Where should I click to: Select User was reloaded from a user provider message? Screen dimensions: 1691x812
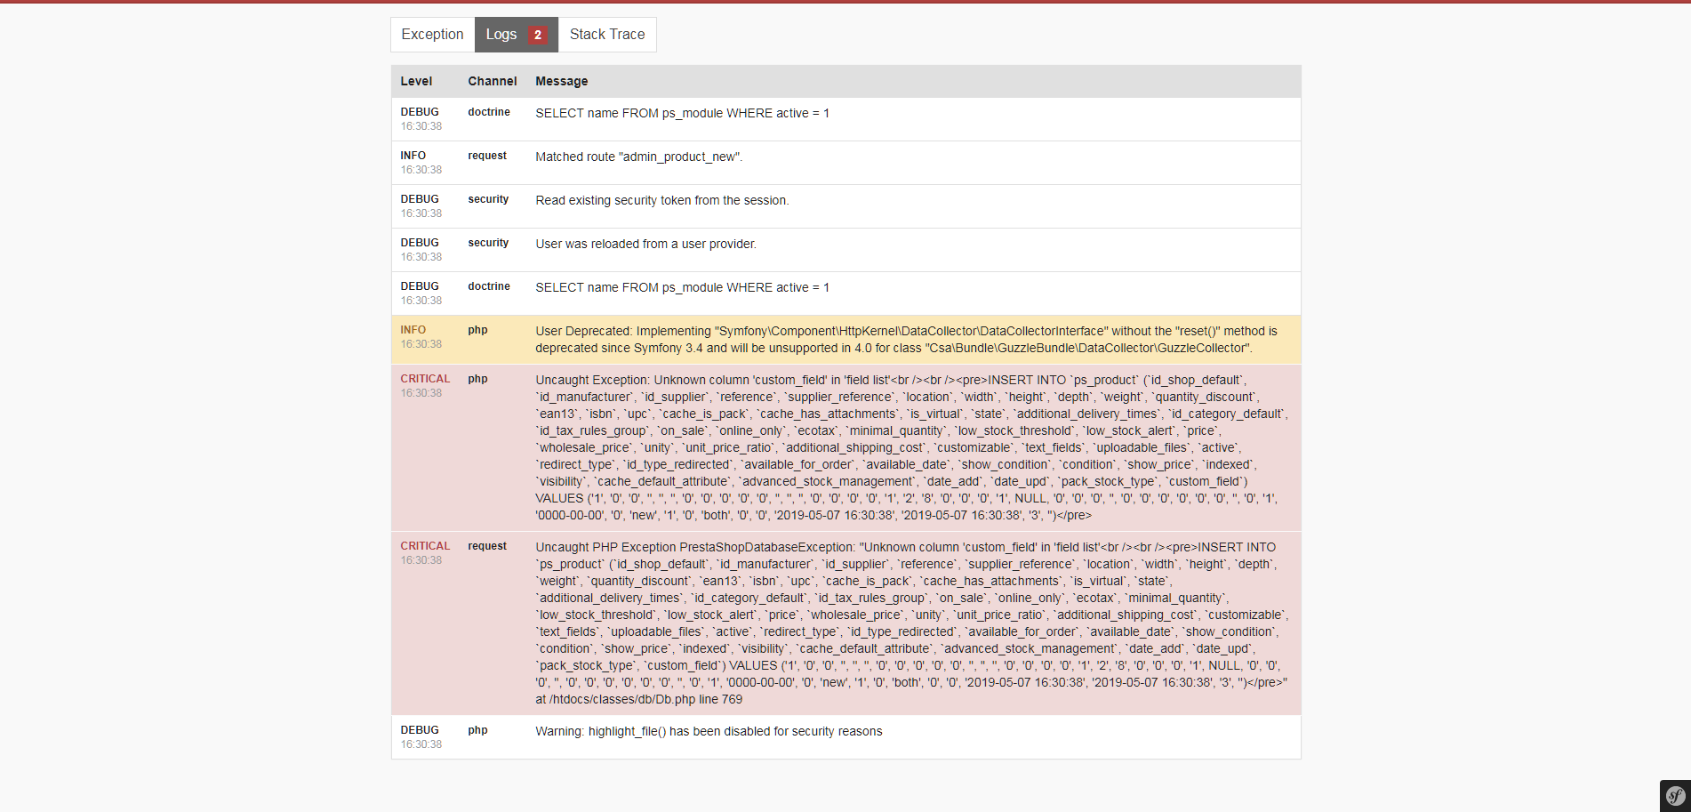click(646, 244)
